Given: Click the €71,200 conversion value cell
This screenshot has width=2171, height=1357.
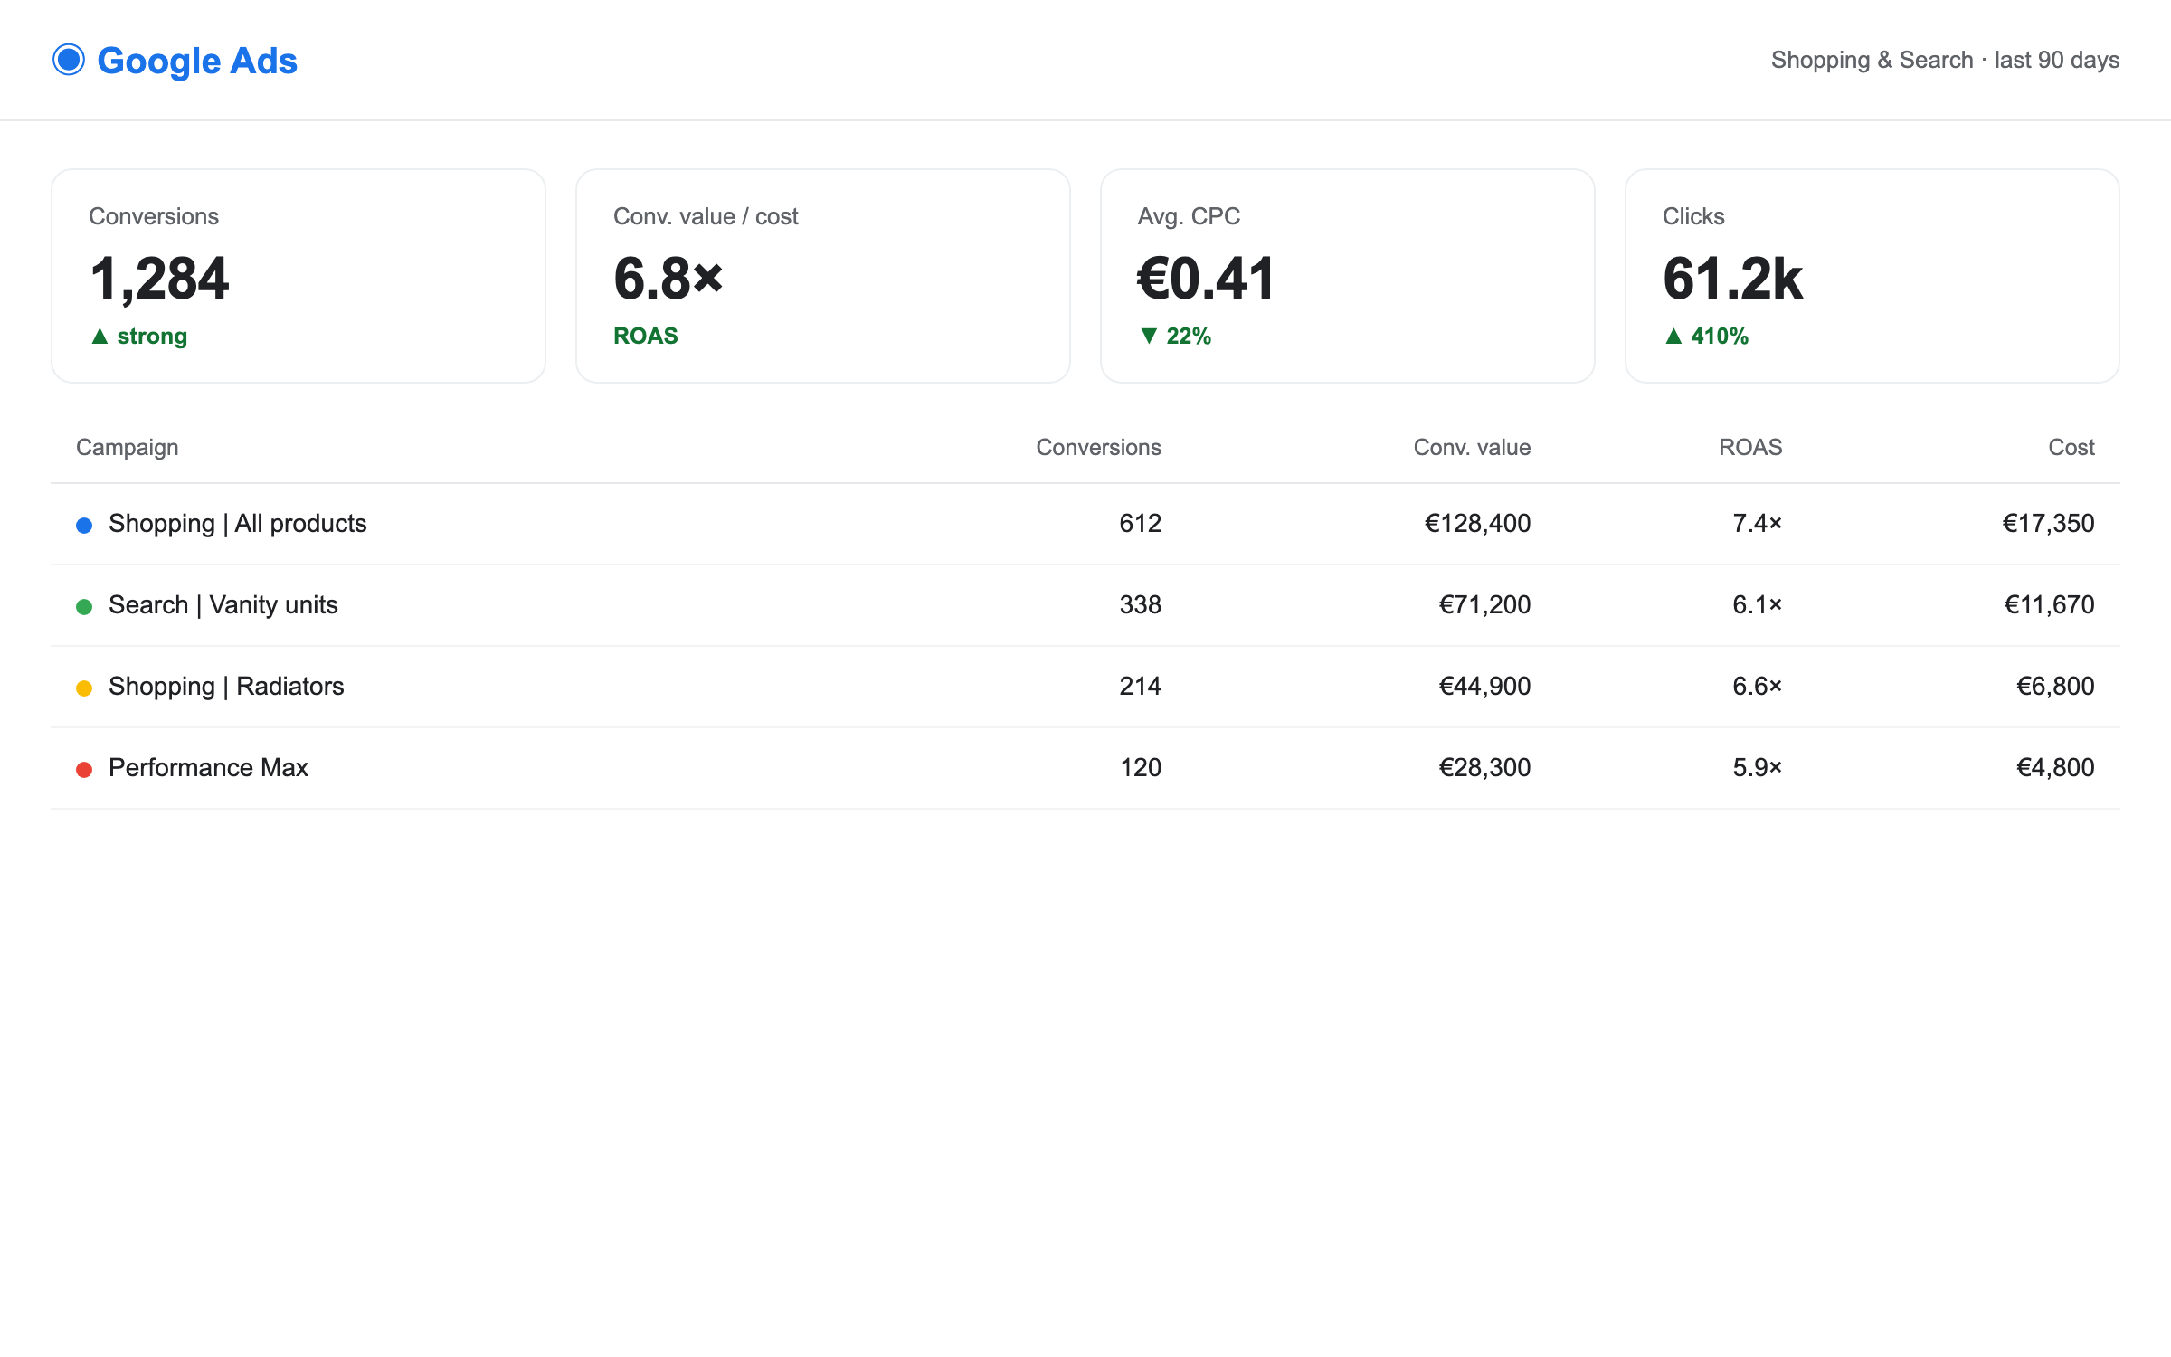Looking at the screenshot, I should coord(1484,604).
